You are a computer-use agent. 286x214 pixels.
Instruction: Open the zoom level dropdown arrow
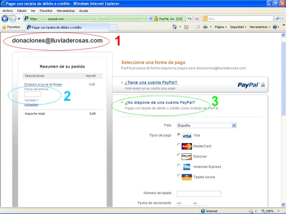click(279, 211)
